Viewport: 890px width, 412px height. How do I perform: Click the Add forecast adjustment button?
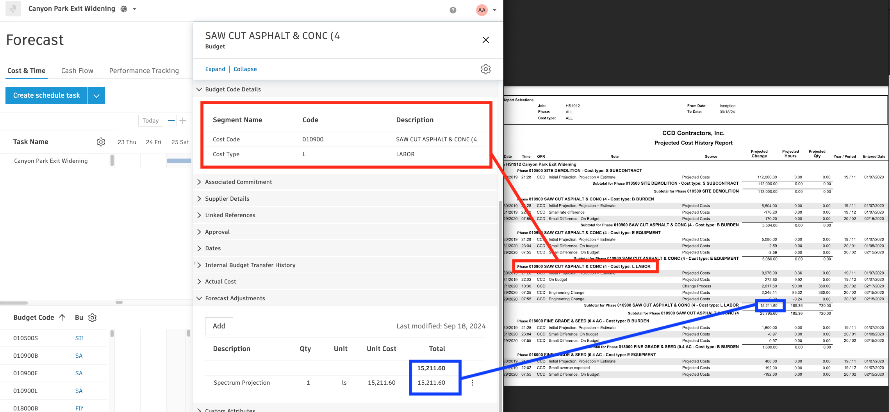(x=219, y=326)
